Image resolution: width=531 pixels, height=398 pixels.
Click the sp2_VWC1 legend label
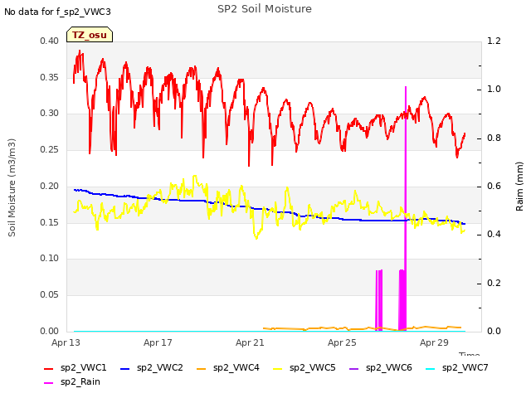pyautogui.click(x=83, y=367)
